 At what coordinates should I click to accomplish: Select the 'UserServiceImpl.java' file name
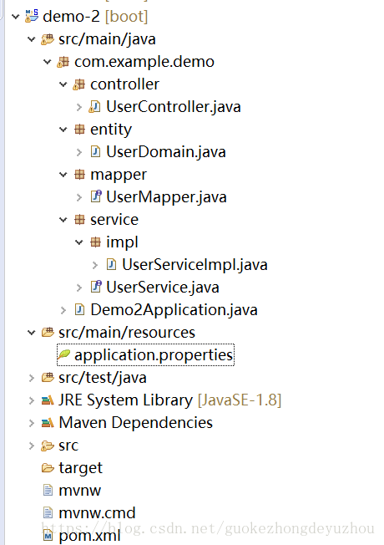point(195,264)
